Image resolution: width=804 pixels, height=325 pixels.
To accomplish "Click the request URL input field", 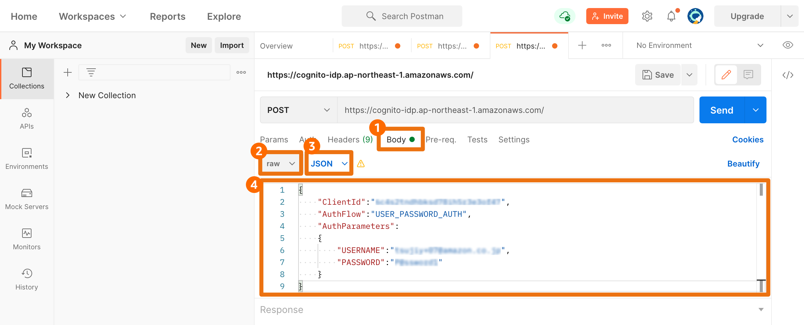I will pyautogui.click(x=515, y=110).
